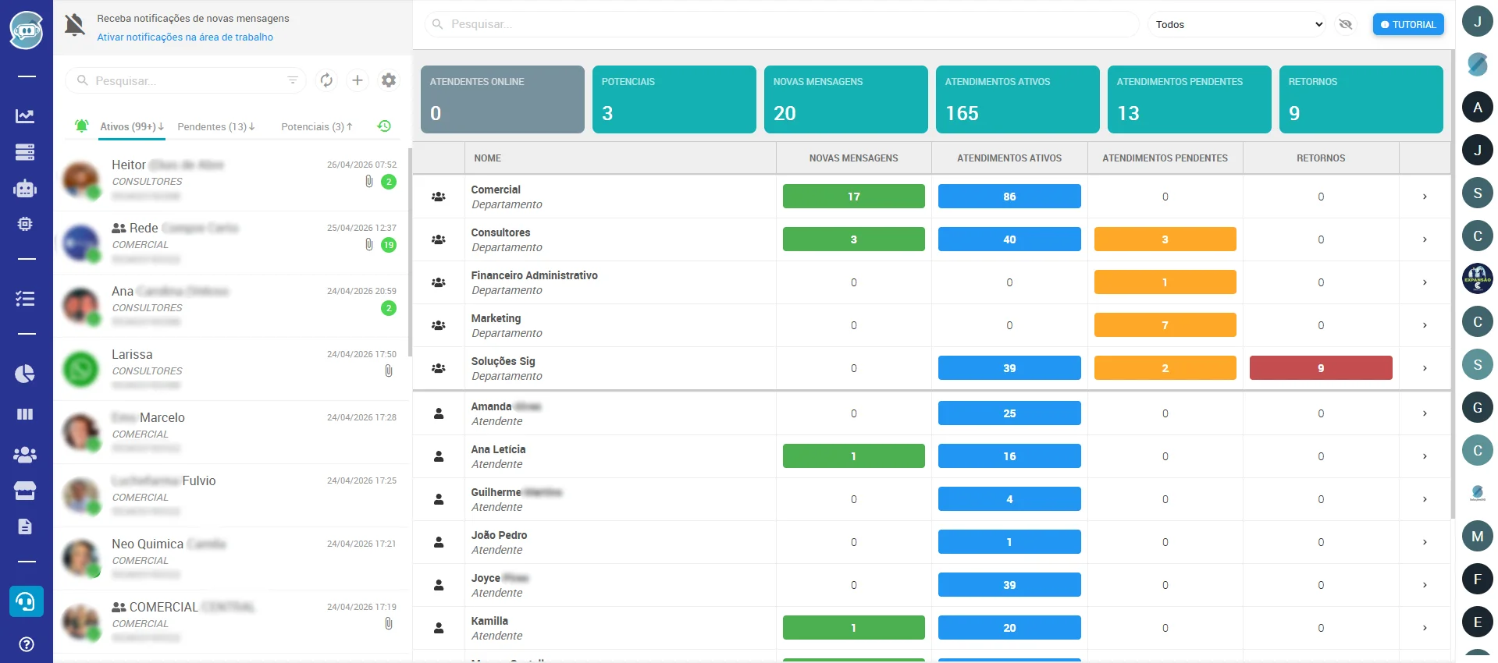Open the EXPANSÃO avatar in right column
Screen dimensions: 1498x663
(x=1477, y=278)
